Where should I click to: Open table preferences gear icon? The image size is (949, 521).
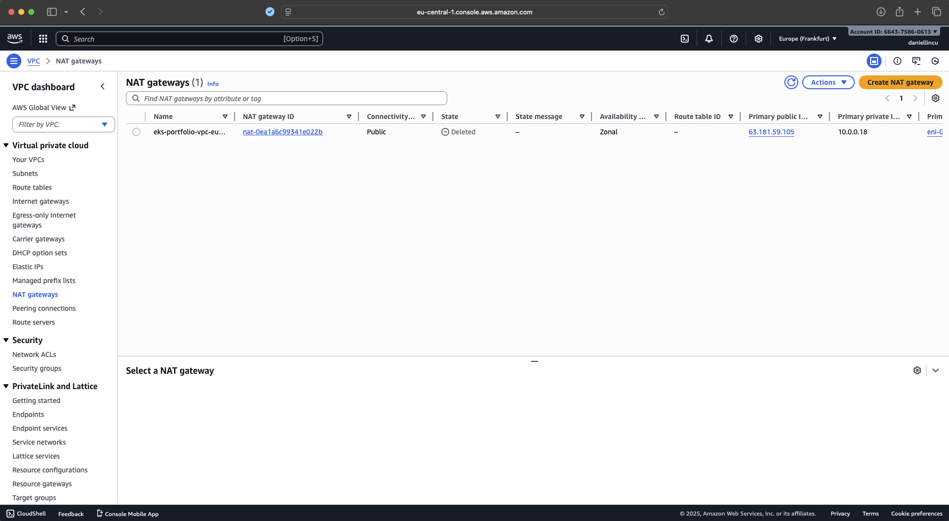tap(936, 98)
